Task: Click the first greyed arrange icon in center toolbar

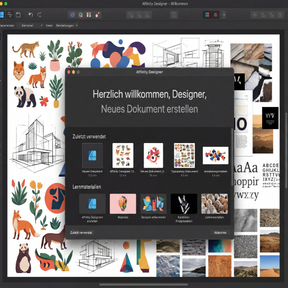Action: [131, 15]
